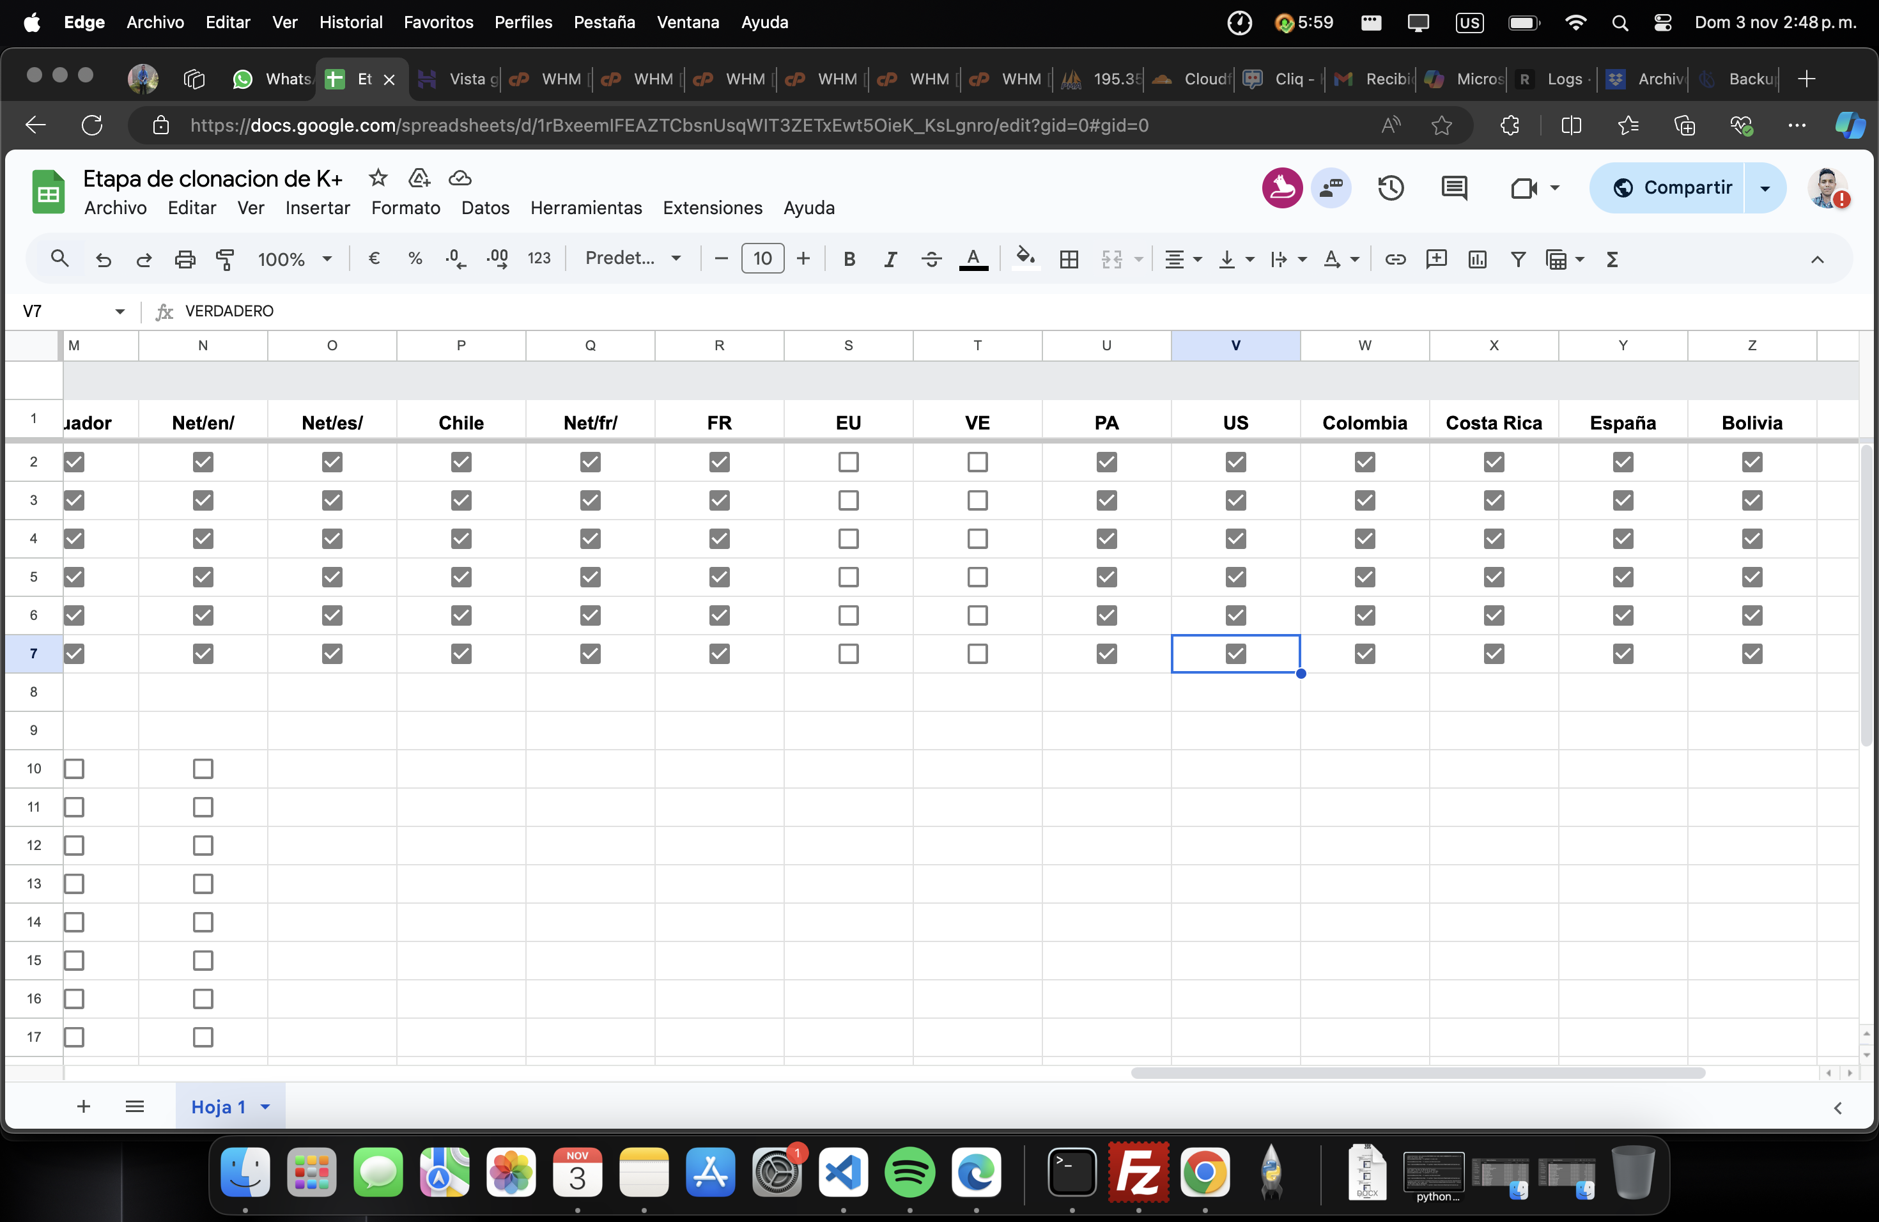Increase decimal places

point(497,258)
